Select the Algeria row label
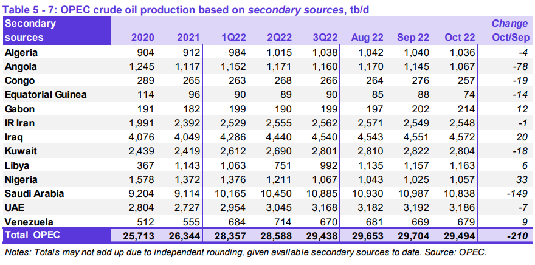 [x=21, y=53]
